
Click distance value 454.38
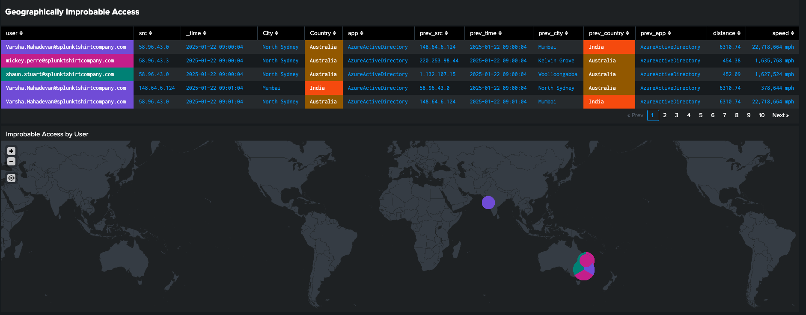732,61
